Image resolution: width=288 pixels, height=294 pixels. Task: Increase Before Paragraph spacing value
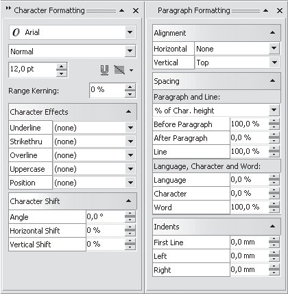(274, 121)
